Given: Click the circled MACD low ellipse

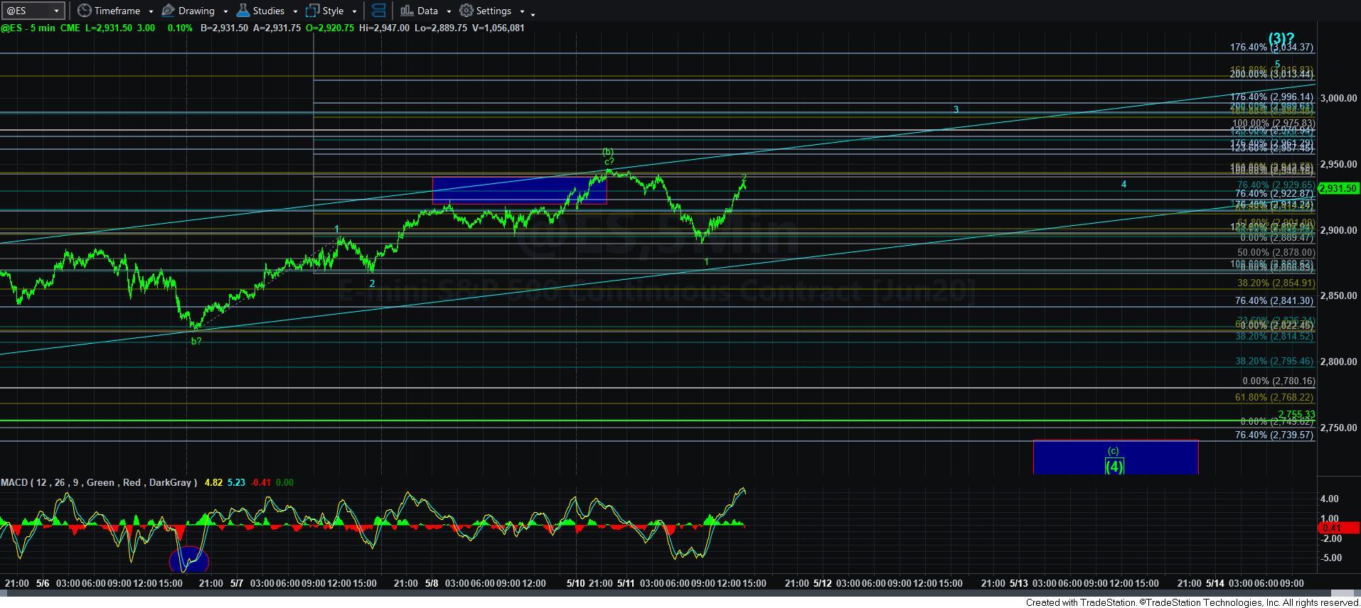Looking at the screenshot, I should [x=189, y=560].
